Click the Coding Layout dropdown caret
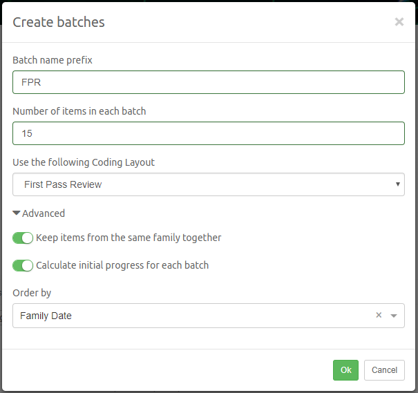The image size is (418, 393). pyautogui.click(x=398, y=184)
